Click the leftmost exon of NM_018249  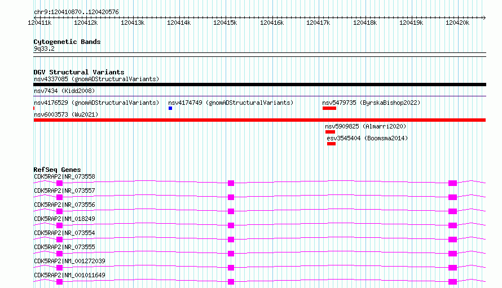click(x=60, y=225)
